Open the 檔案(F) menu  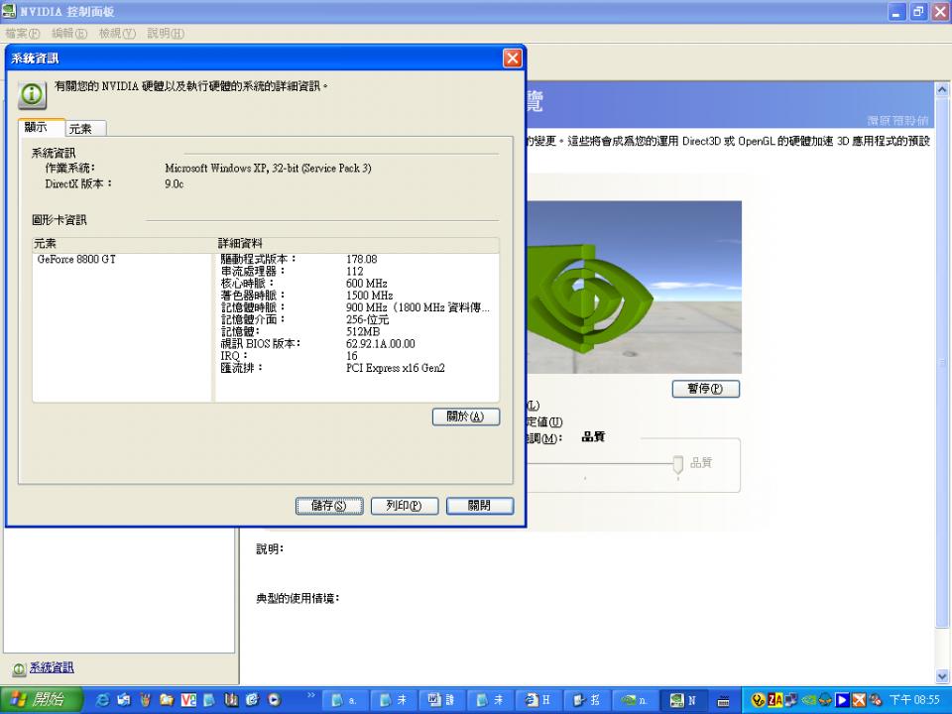pyautogui.click(x=23, y=34)
